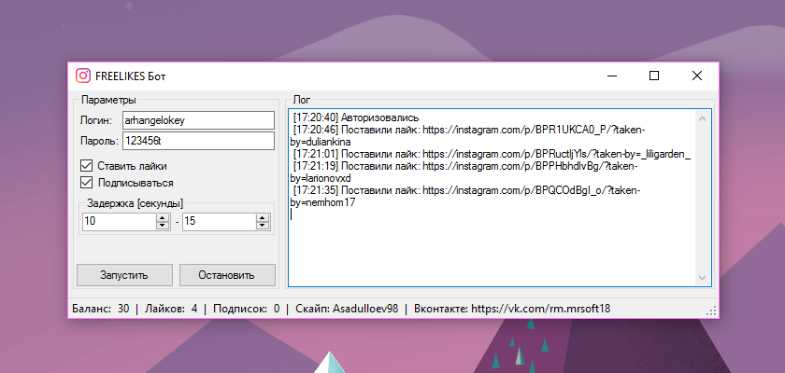
Task: Click the log entry for duliankina
Action: (468, 136)
